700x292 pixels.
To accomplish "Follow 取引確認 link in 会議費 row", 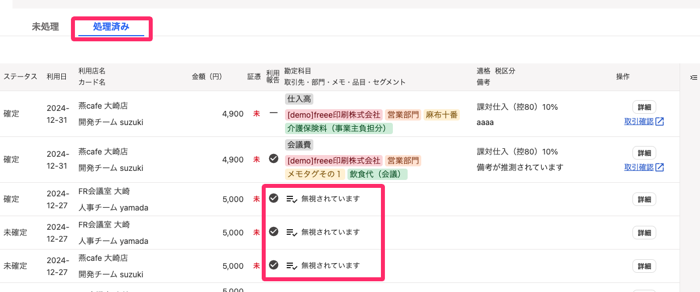I will point(639,167).
